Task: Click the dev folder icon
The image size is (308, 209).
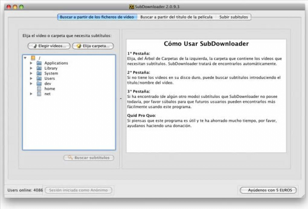Action: click(39, 83)
